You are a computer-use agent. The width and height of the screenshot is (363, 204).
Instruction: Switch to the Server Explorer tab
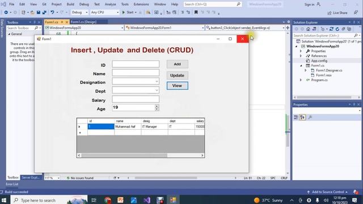[31, 177]
